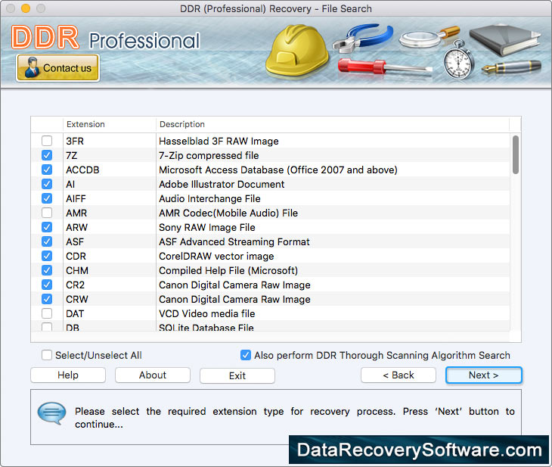Click the window title bar text

[276, 8]
